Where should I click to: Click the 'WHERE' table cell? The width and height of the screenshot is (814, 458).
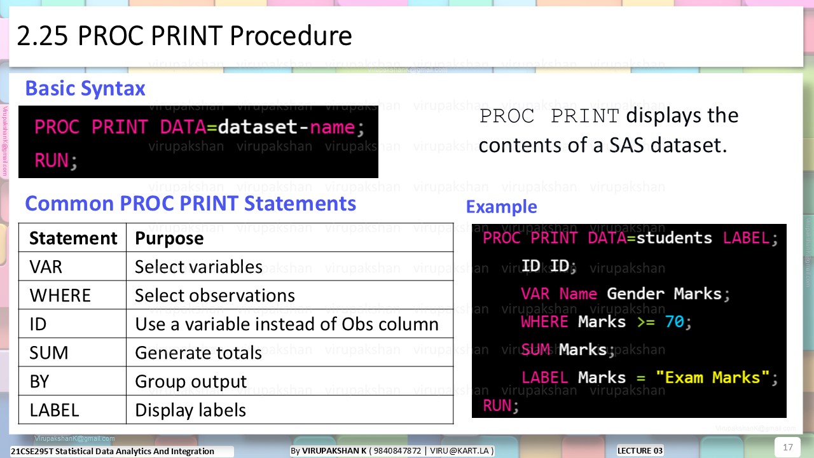coord(72,295)
